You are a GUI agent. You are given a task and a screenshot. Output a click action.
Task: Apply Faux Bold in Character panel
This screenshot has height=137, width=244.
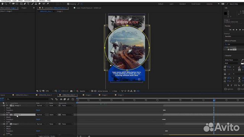(x=228, y=85)
